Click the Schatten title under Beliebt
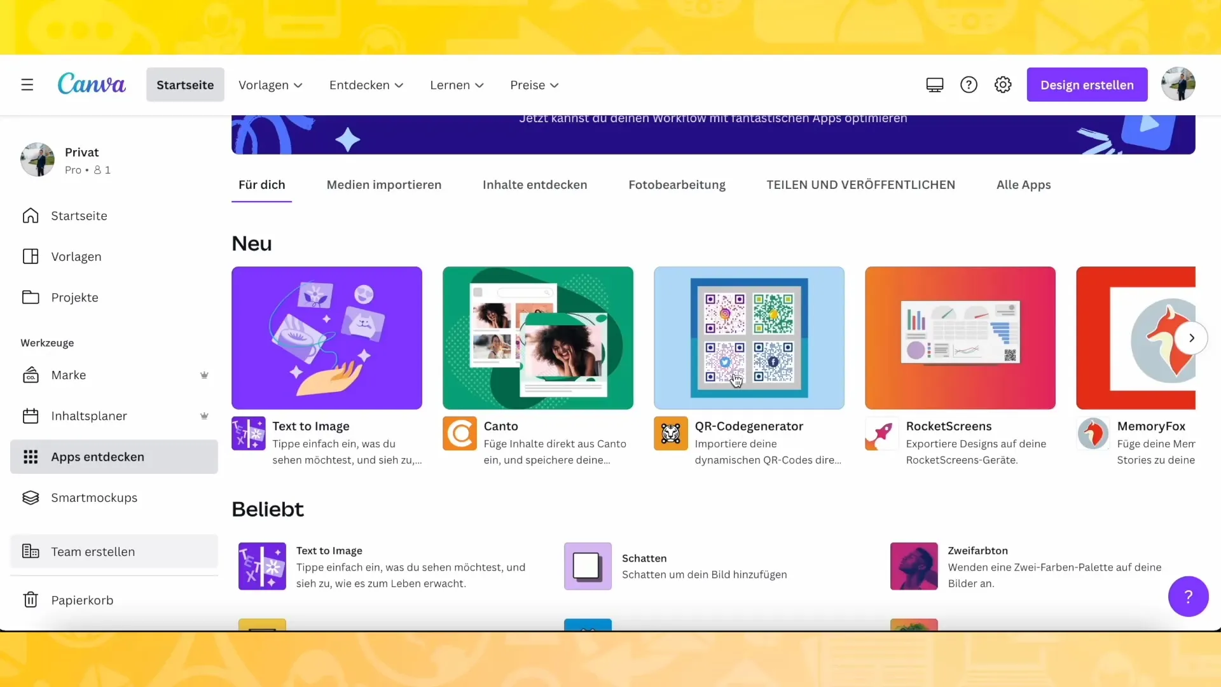 click(x=644, y=558)
